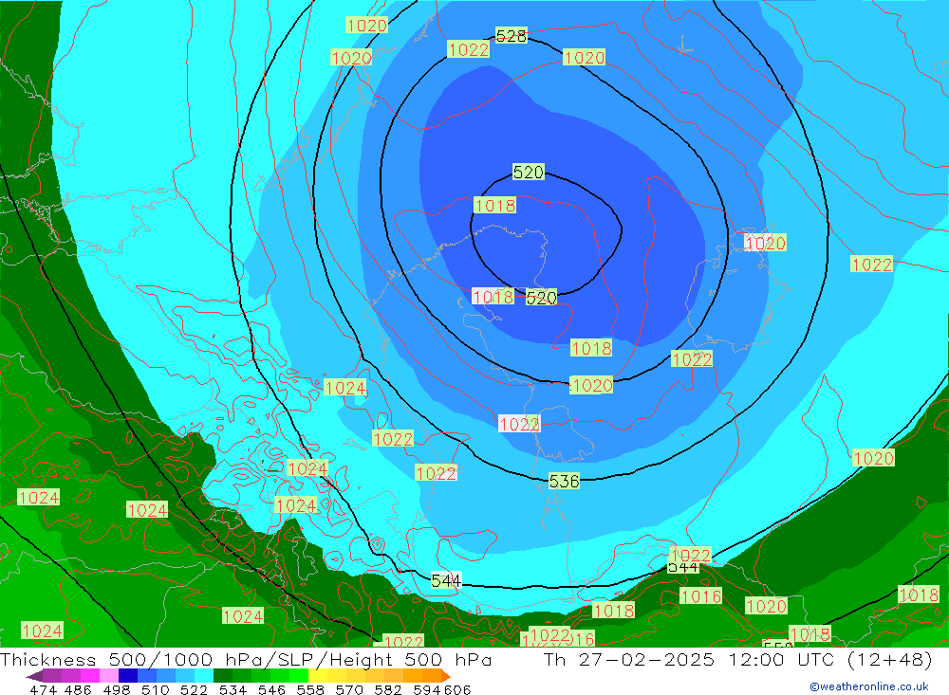Click the 510 legend value
This screenshot has height=695, width=949.
tap(155, 689)
